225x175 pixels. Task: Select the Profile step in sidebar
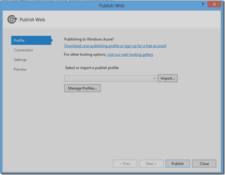(32, 40)
